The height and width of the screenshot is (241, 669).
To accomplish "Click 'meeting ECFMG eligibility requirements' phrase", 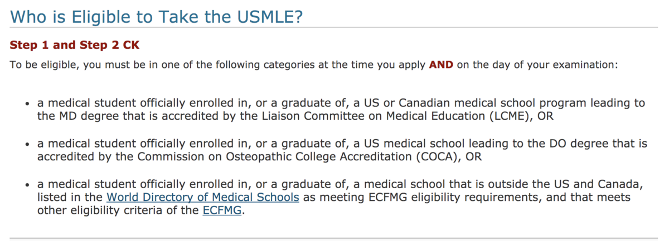I will (x=409, y=198).
